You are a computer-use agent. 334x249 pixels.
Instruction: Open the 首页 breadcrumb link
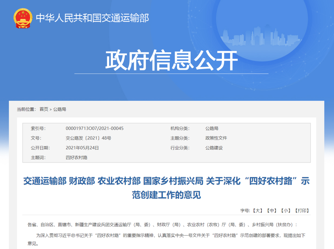tap(44, 109)
